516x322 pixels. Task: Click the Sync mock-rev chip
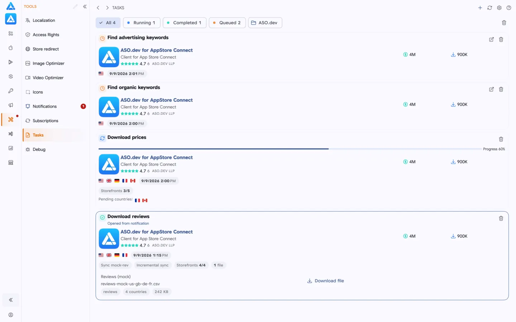pos(115,265)
